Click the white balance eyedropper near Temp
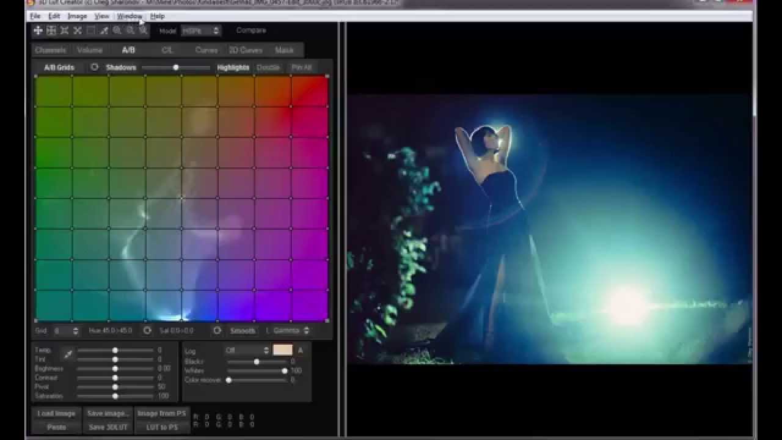The width and height of the screenshot is (782, 440). coord(68,354)
